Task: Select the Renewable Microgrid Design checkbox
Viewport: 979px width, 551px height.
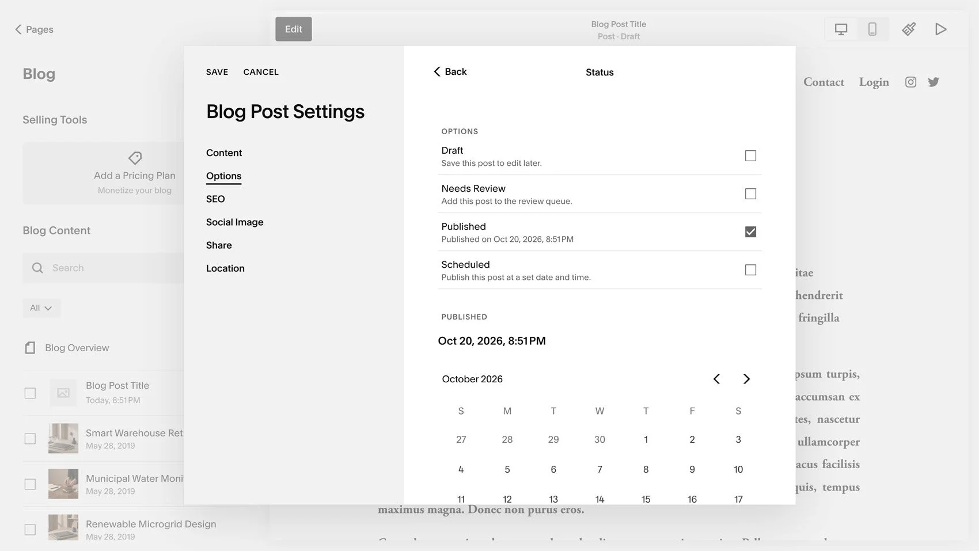Action: click(30, 530)
